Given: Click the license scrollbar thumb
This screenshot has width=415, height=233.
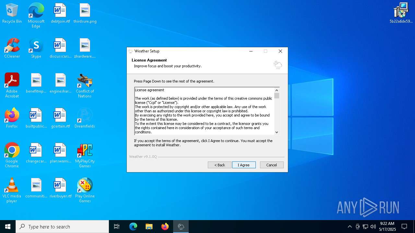Looking at the screenshot, I should 277,95.
